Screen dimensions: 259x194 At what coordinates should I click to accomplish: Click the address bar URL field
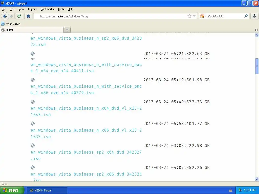[x=115, y=16]
